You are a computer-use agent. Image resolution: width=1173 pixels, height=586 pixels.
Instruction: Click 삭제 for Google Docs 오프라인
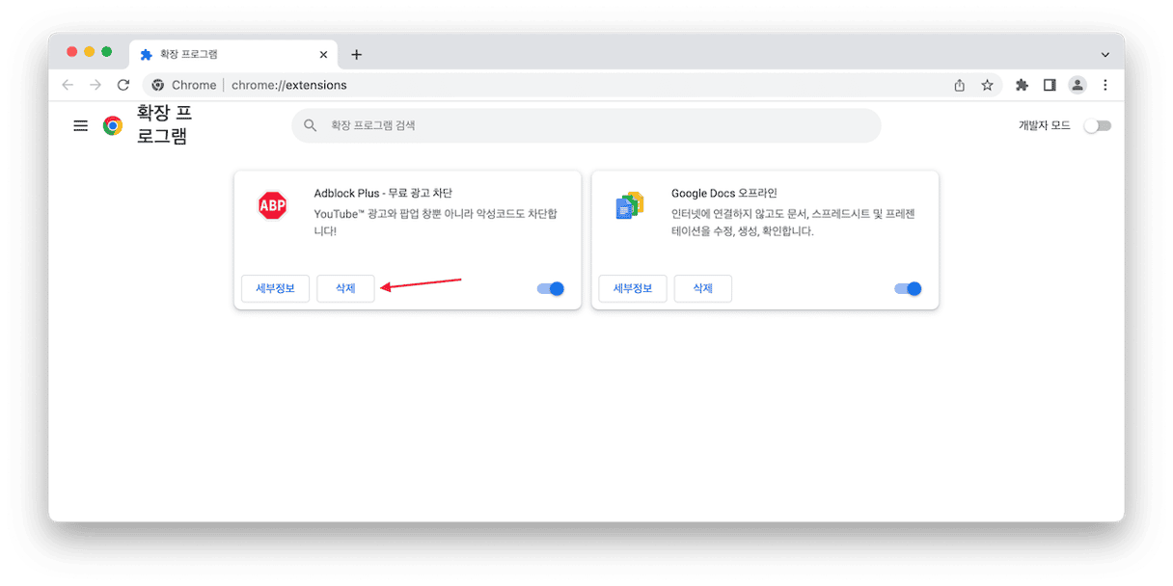point(702,288)
